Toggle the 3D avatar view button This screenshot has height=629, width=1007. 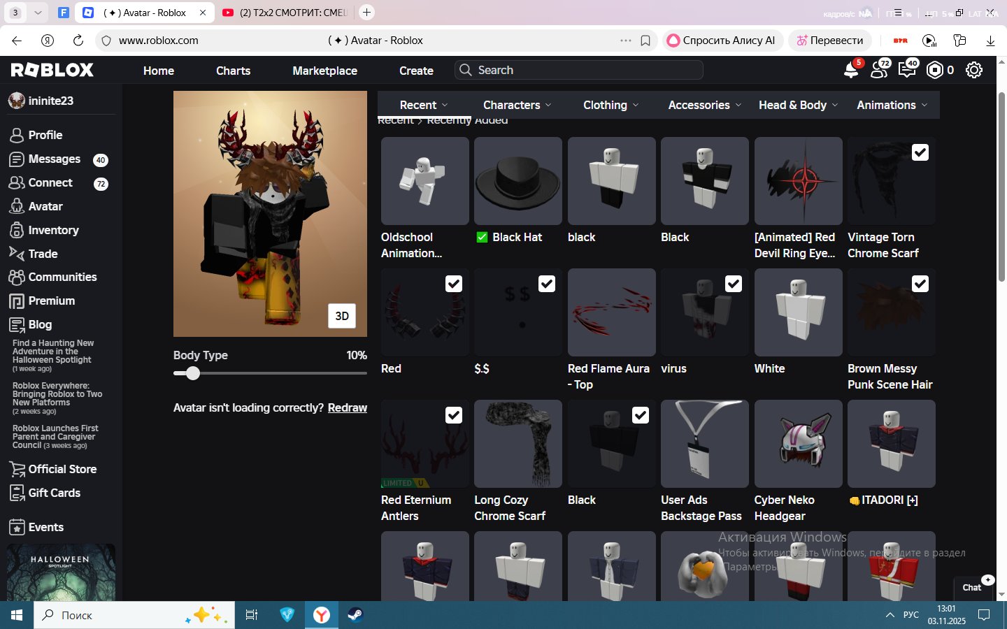(x=342, y=316)
